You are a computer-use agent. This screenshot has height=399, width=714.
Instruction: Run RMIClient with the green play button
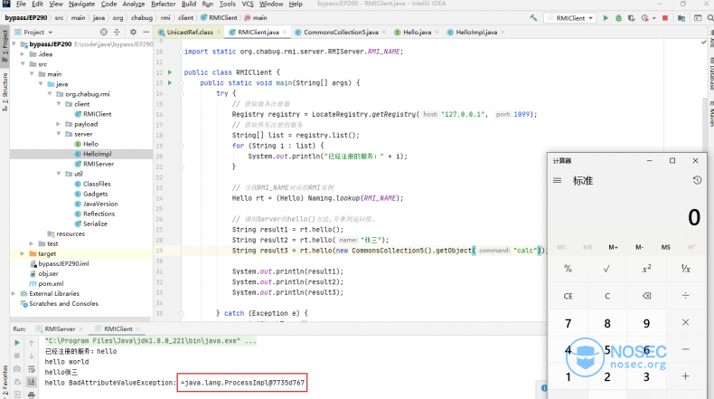pos(606,18)
